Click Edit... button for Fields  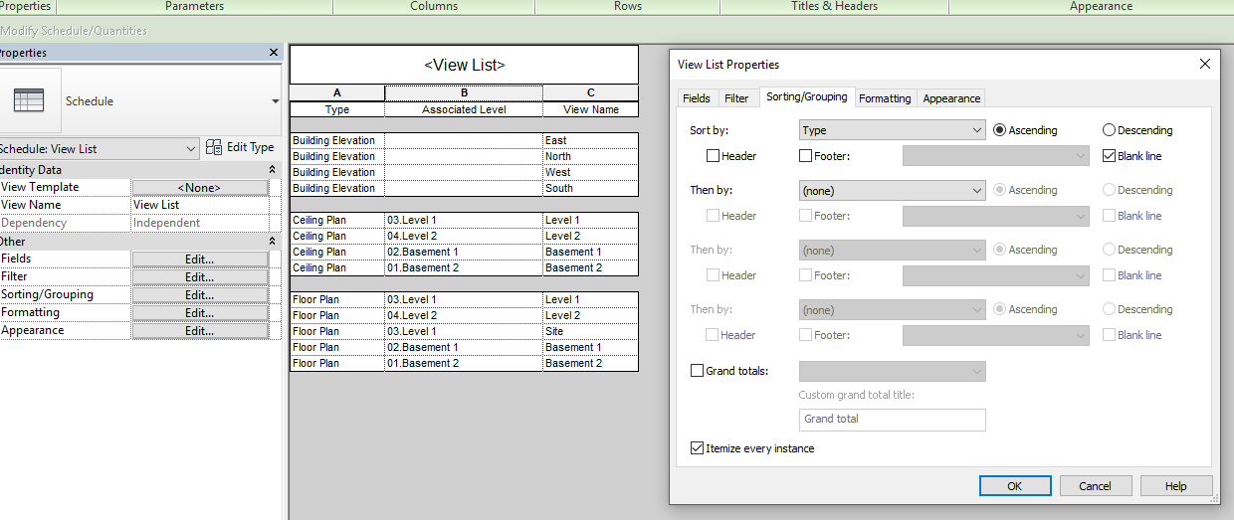199,259
